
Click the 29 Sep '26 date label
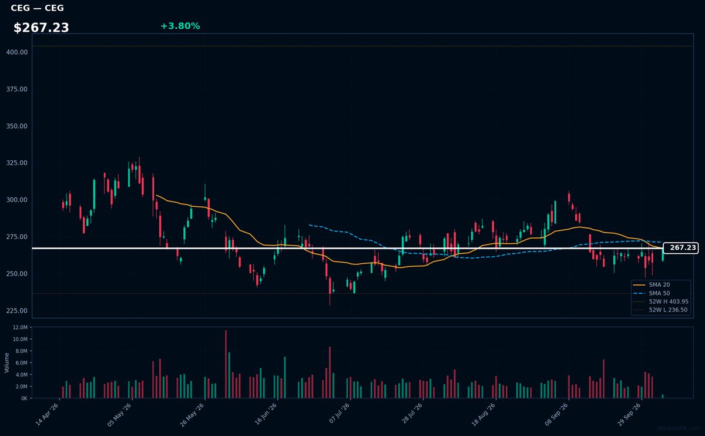(x=630, y=414)
